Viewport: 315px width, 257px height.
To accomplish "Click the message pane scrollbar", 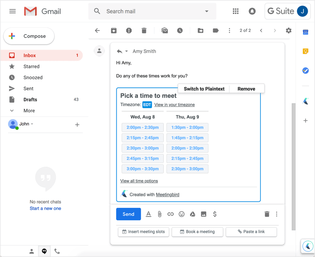I will [293, 167].
